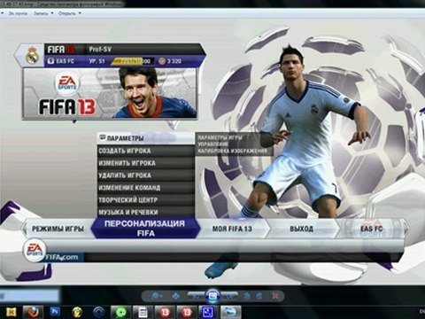This screenshot has width=425, height=319.
Task: Select СОЗДАТЬ ИГРОКА menu entry
Action: click(x=146, y=151)
